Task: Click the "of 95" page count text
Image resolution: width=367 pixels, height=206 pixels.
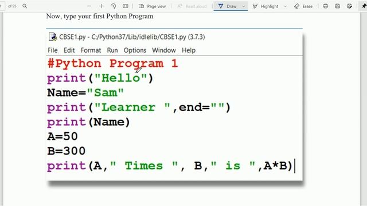Action: pos(12,6)
